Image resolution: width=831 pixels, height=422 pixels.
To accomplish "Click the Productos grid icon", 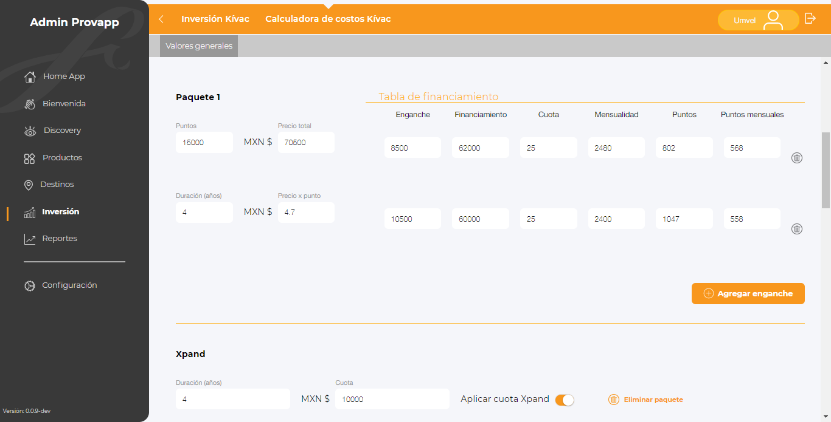I will (x=30, y=158).
